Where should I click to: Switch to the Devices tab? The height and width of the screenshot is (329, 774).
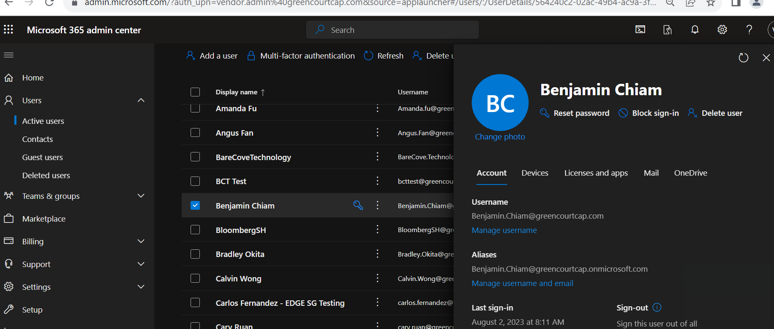tap(535, 173)
